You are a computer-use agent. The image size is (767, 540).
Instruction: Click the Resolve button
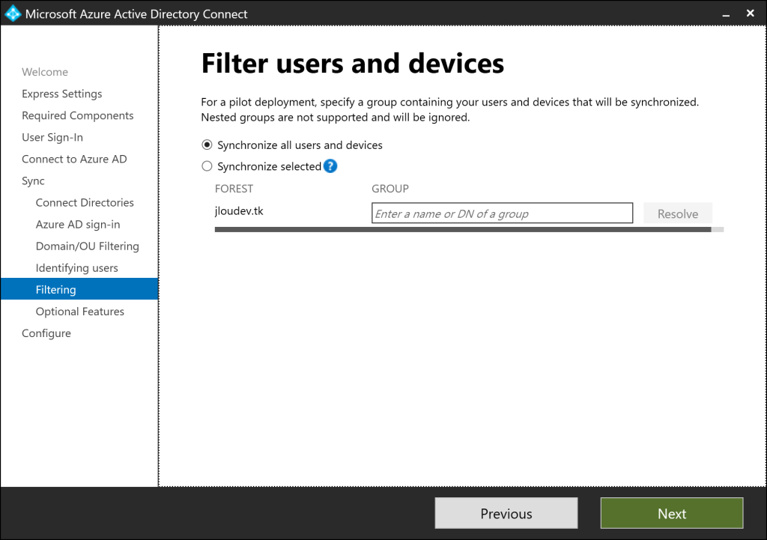click(x=677, y=213)
